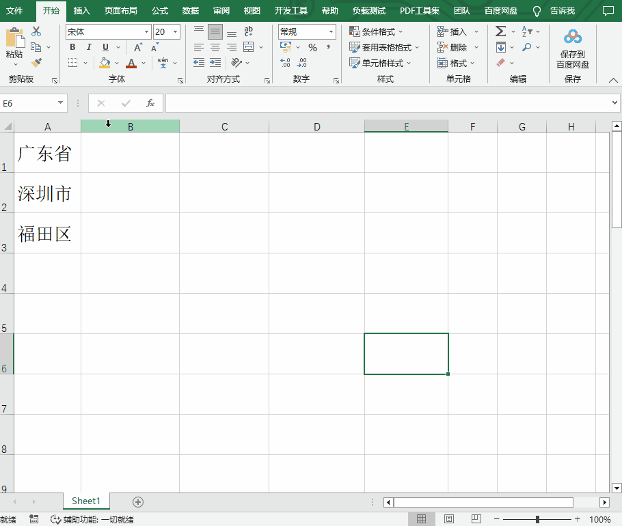Toggle Align Right horizontal alignment

pos(232,47)
